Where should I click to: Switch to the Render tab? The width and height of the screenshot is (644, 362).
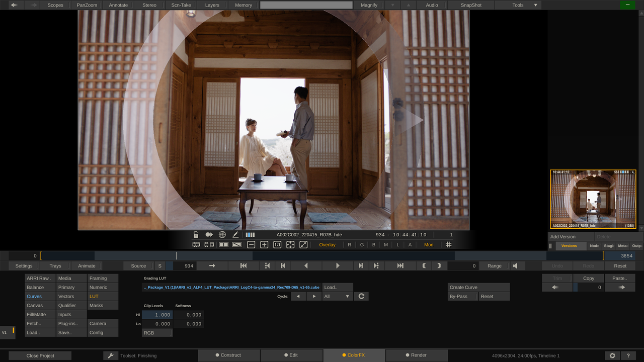click(x=417, y=355)
